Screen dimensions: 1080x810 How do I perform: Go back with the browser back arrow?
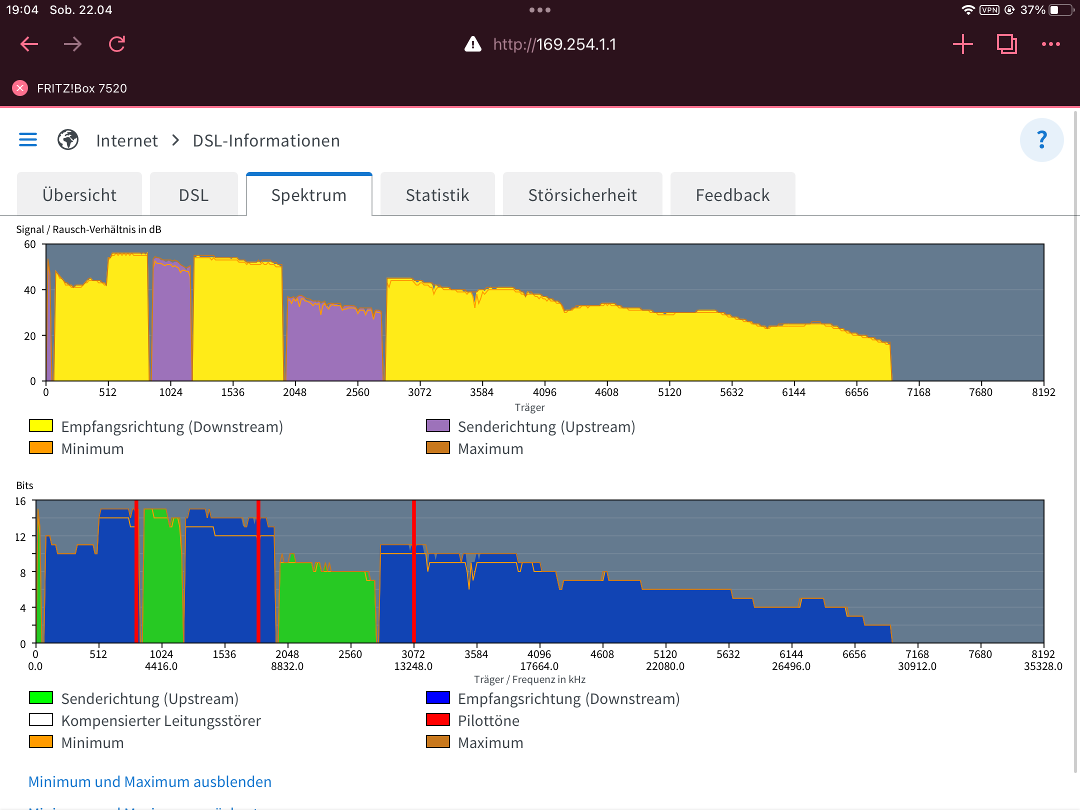29,44
